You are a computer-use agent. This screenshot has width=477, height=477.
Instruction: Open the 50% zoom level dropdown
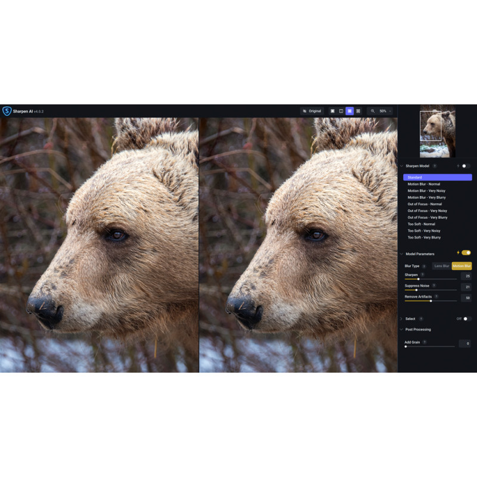pyautogui.click(x=385, y=111)
